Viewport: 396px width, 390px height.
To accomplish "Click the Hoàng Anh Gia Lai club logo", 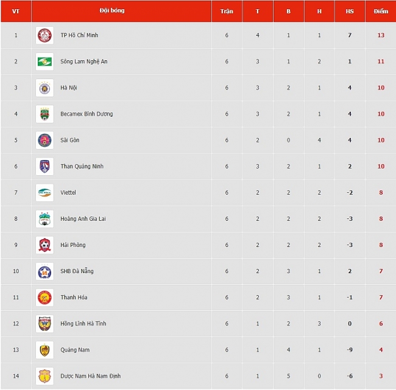I will point(44,219).
